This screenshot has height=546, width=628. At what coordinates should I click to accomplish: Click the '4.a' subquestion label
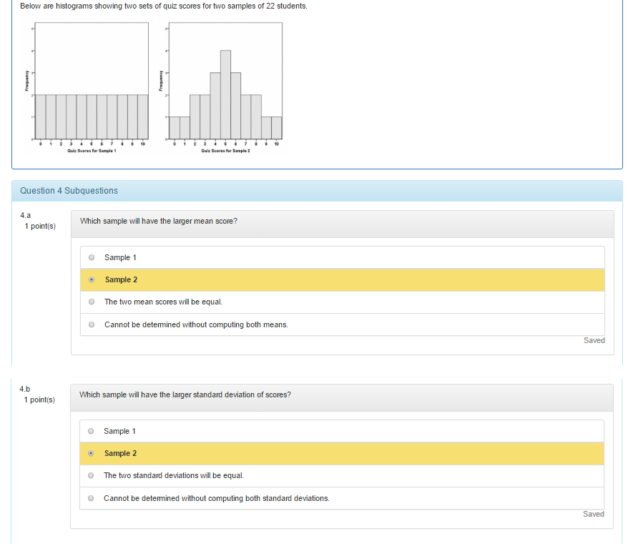click(26, 215)
